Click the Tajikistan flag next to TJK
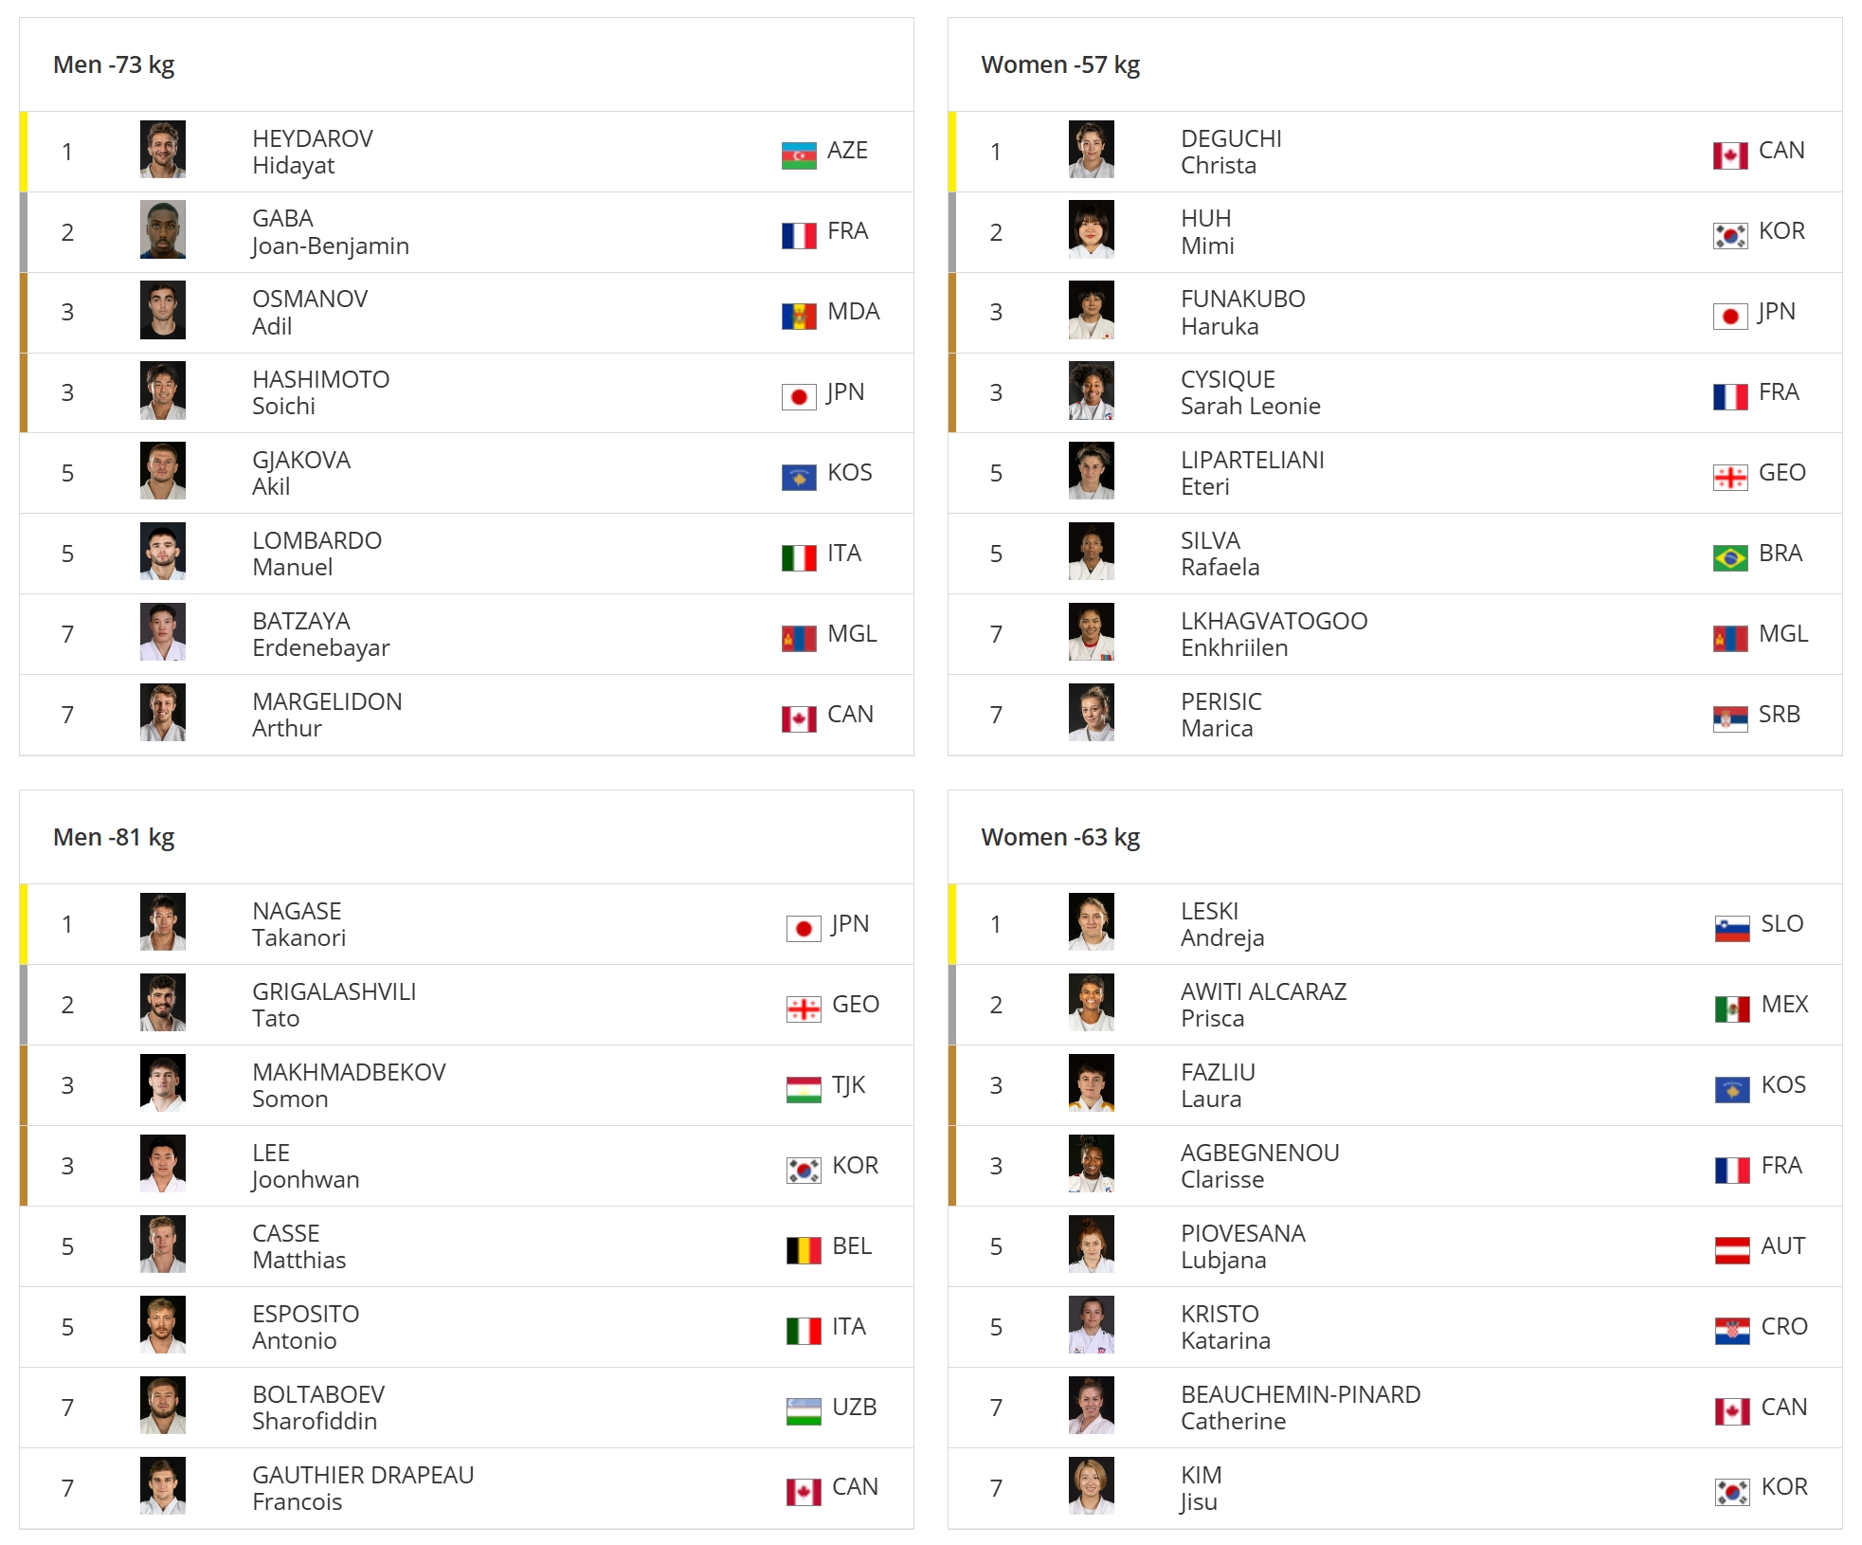 pos(804,1089)
